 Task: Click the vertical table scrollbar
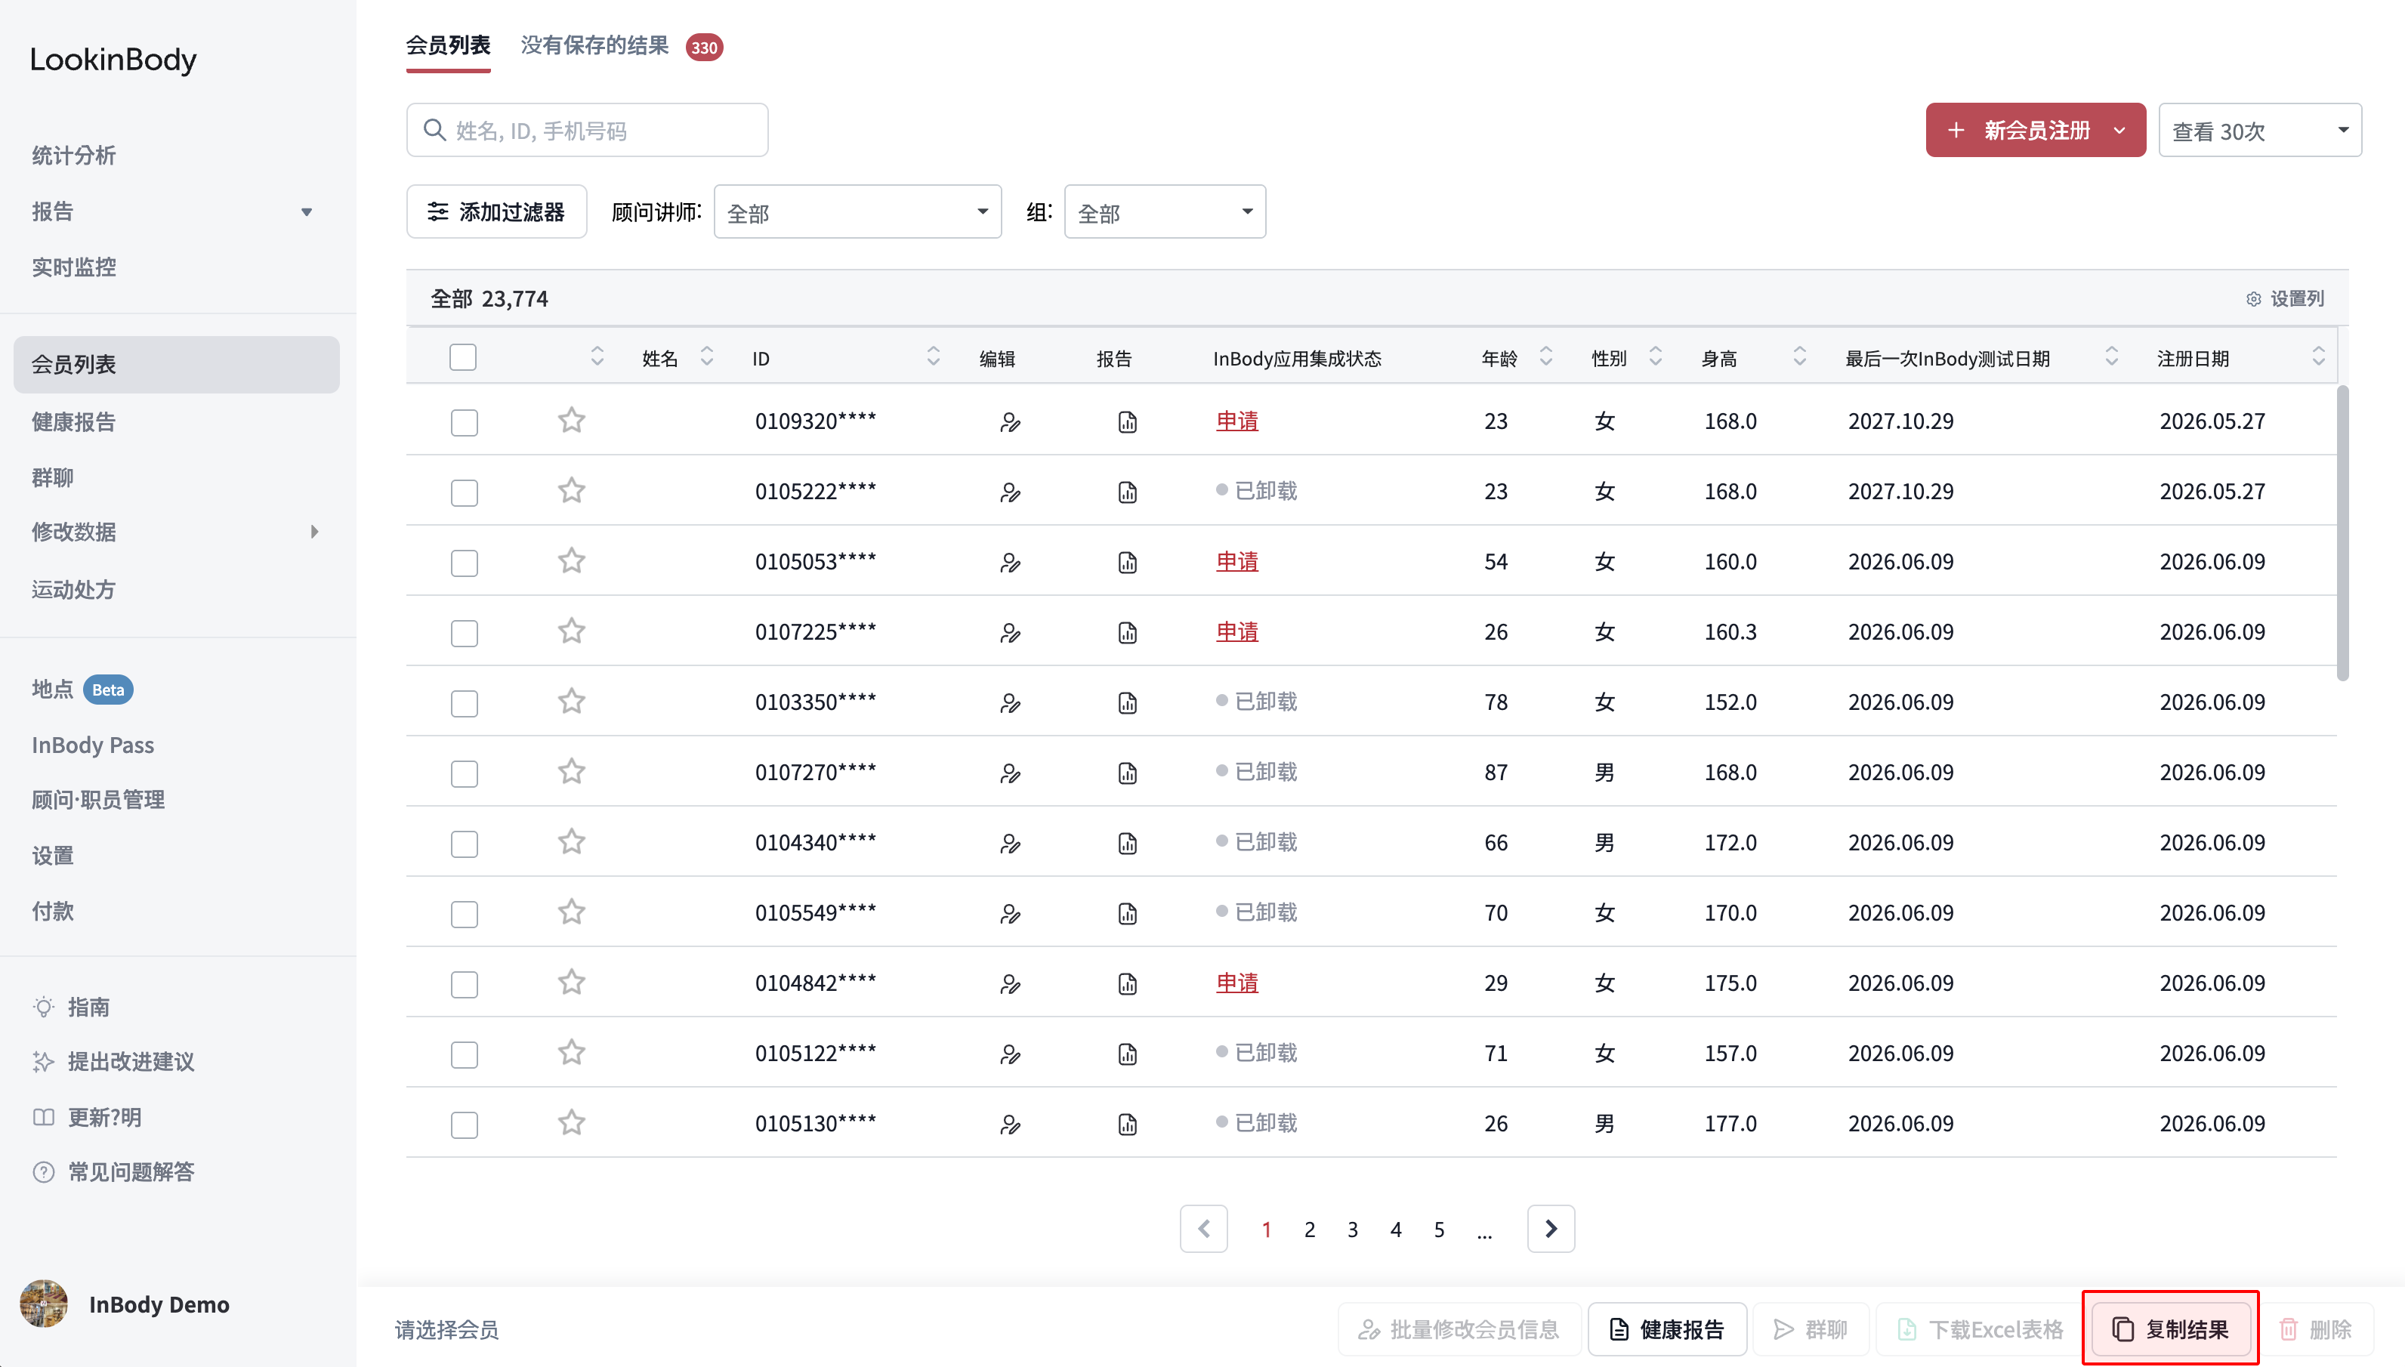point(2342,532)
